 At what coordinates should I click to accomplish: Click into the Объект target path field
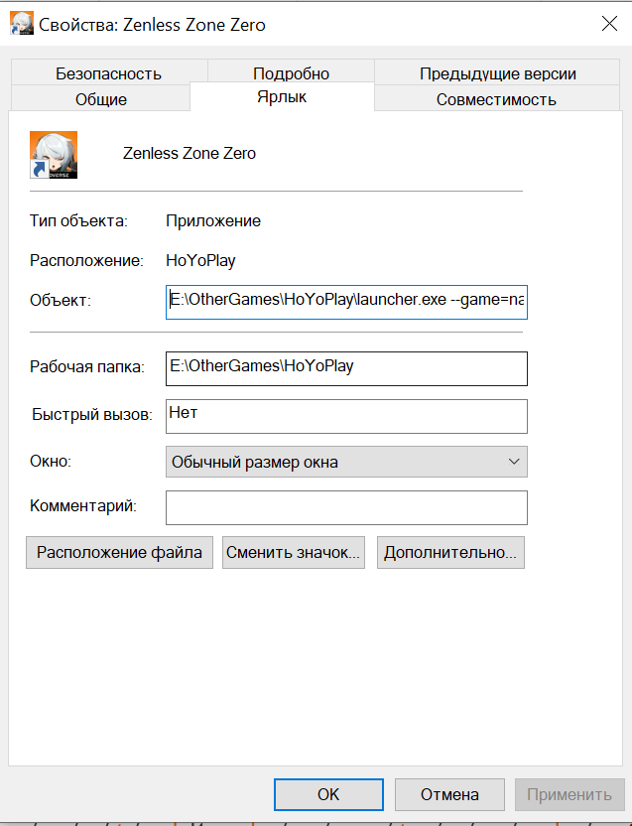(x=346, y=302)
